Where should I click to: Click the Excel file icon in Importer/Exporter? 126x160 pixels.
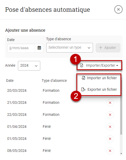coord(82,65)
